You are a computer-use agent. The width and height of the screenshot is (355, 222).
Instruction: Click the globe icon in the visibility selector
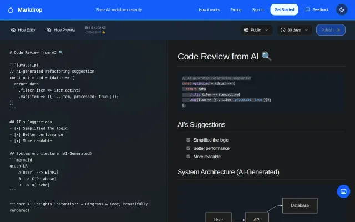tap(246, 30)
